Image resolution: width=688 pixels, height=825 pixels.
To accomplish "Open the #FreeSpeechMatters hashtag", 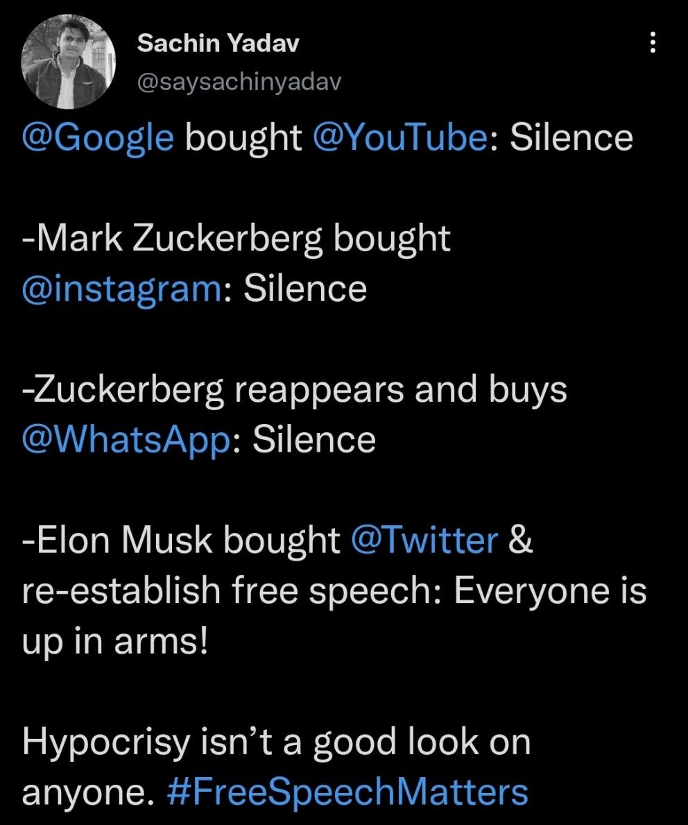I will pyautogui.click(x=347, y=792).
